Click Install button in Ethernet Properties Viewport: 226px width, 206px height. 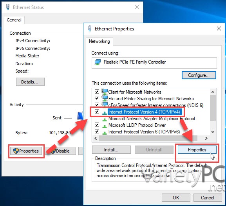[111, 150]
